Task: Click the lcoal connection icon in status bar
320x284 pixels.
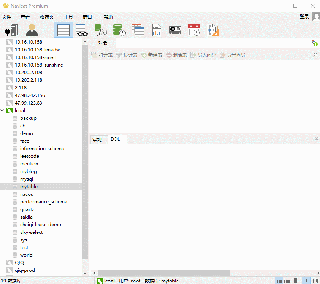Action: click(x=100, y=281)
